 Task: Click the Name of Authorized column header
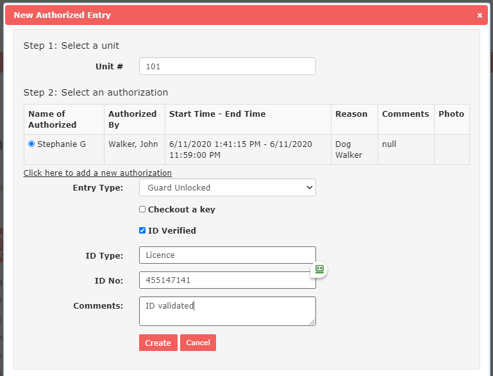pyautogui.click(x=53, y=119)
